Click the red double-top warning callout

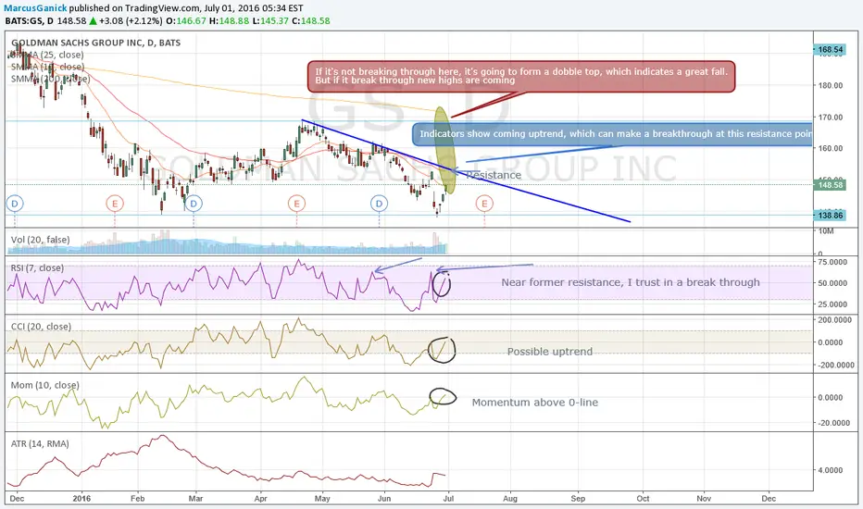click(521, 77)
